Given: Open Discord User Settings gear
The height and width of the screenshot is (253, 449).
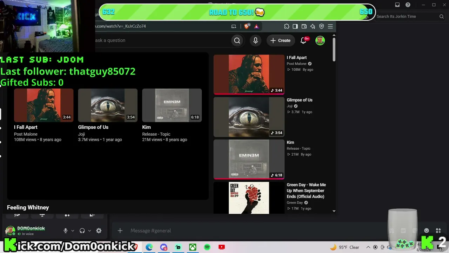Looking at the screenshot, I should pos(99,231).
